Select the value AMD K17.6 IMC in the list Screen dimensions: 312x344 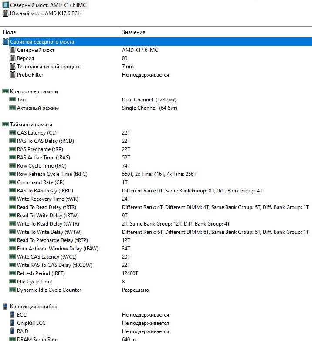click(x=140, y=50)
